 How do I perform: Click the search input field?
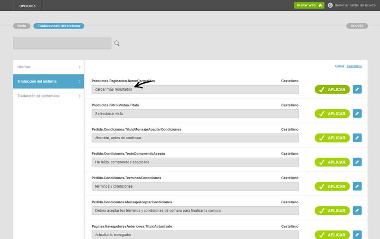coord(62,43)
